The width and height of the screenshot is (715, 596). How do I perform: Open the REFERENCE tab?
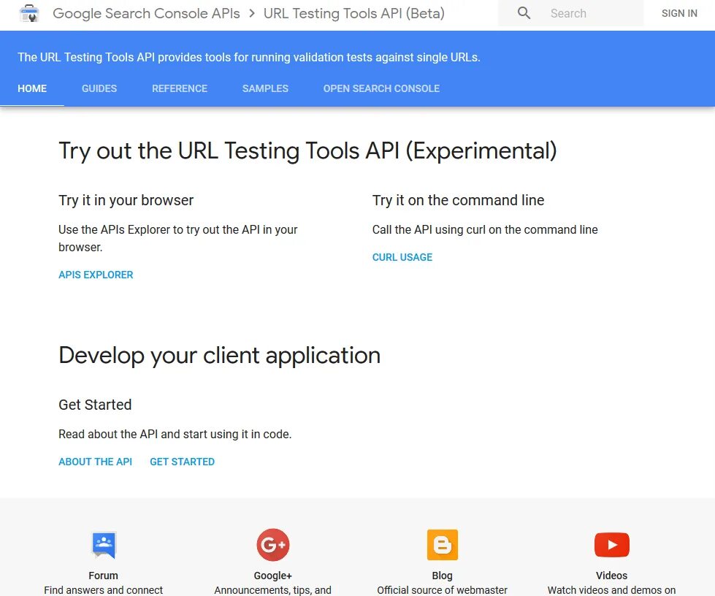click(179, 88)
